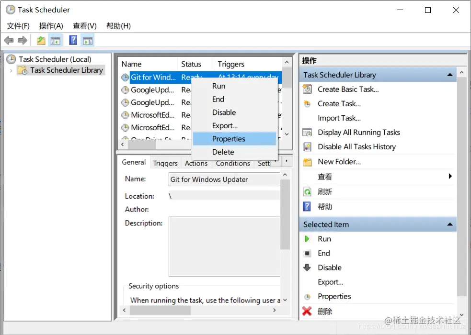Expand the Task Scheduler Library tree node
Image resolution: width=471 pixels, height=335 pixels.
pyautogui.click(x=11, y=70)
